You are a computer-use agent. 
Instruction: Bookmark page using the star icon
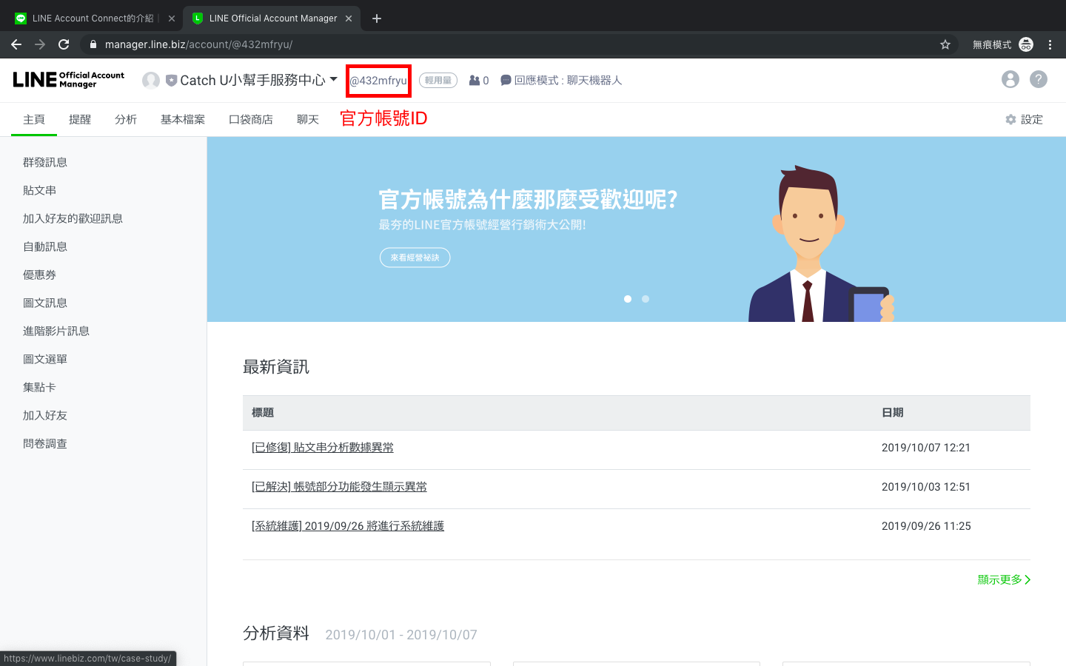coord(945,44)
